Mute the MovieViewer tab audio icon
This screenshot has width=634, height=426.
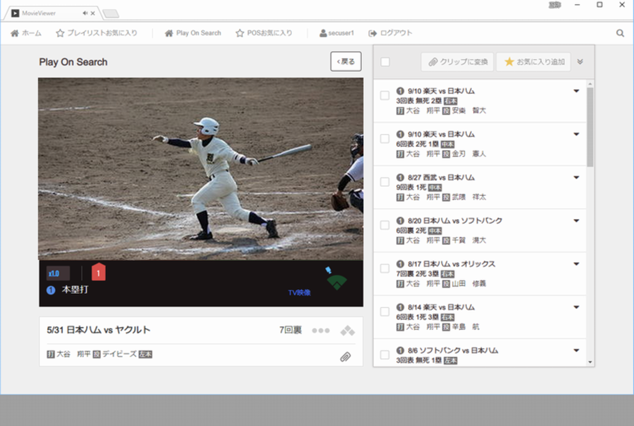(x=86, y=13)
